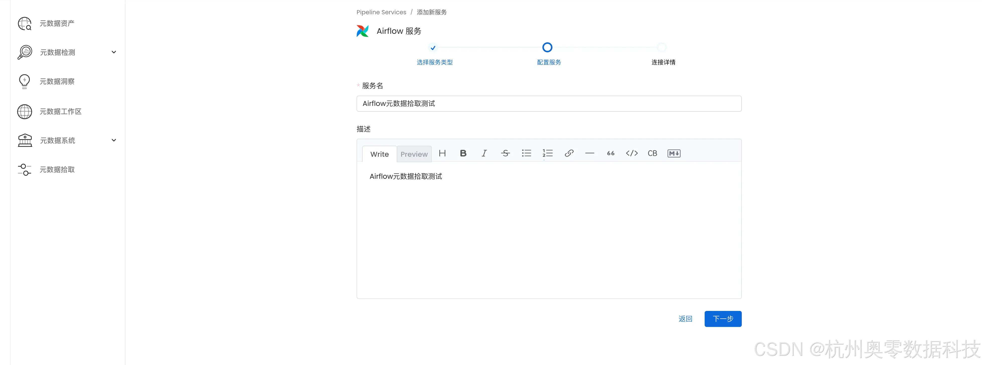Edit the 服务名 input field
The height and width of the screenshot is (365, 982).
coord(548,103)
